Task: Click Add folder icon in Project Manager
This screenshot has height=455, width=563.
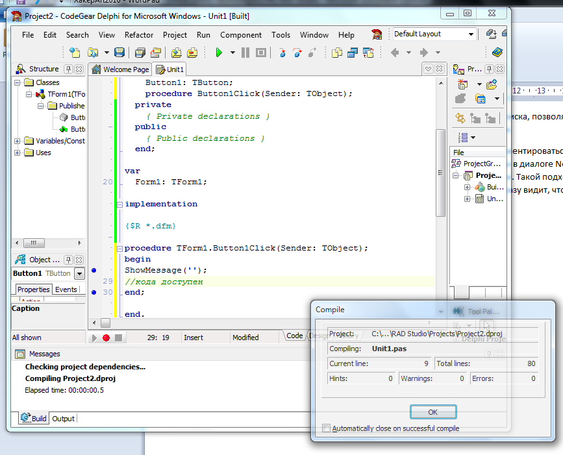Action: click(492, 84)
